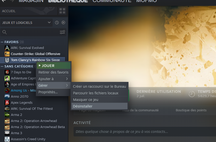Go back with the navigation arrow
The image size is (216, 142).
(x=4, y=1)
